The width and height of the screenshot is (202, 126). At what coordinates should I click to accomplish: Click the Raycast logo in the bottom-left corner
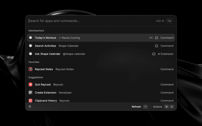pyautogui.click(x=30, y=106)
